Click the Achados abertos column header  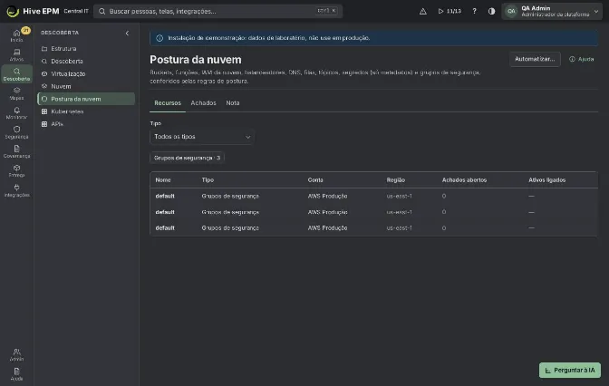[464, 180]
